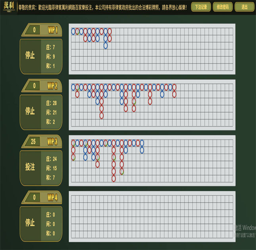The width and height of the screenshot is (256, 250).
Task: Select the VIP 1 table badge
Action: point(52,30)
